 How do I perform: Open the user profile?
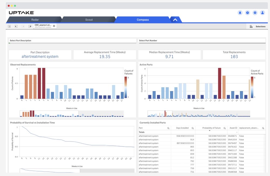point(262,13)
